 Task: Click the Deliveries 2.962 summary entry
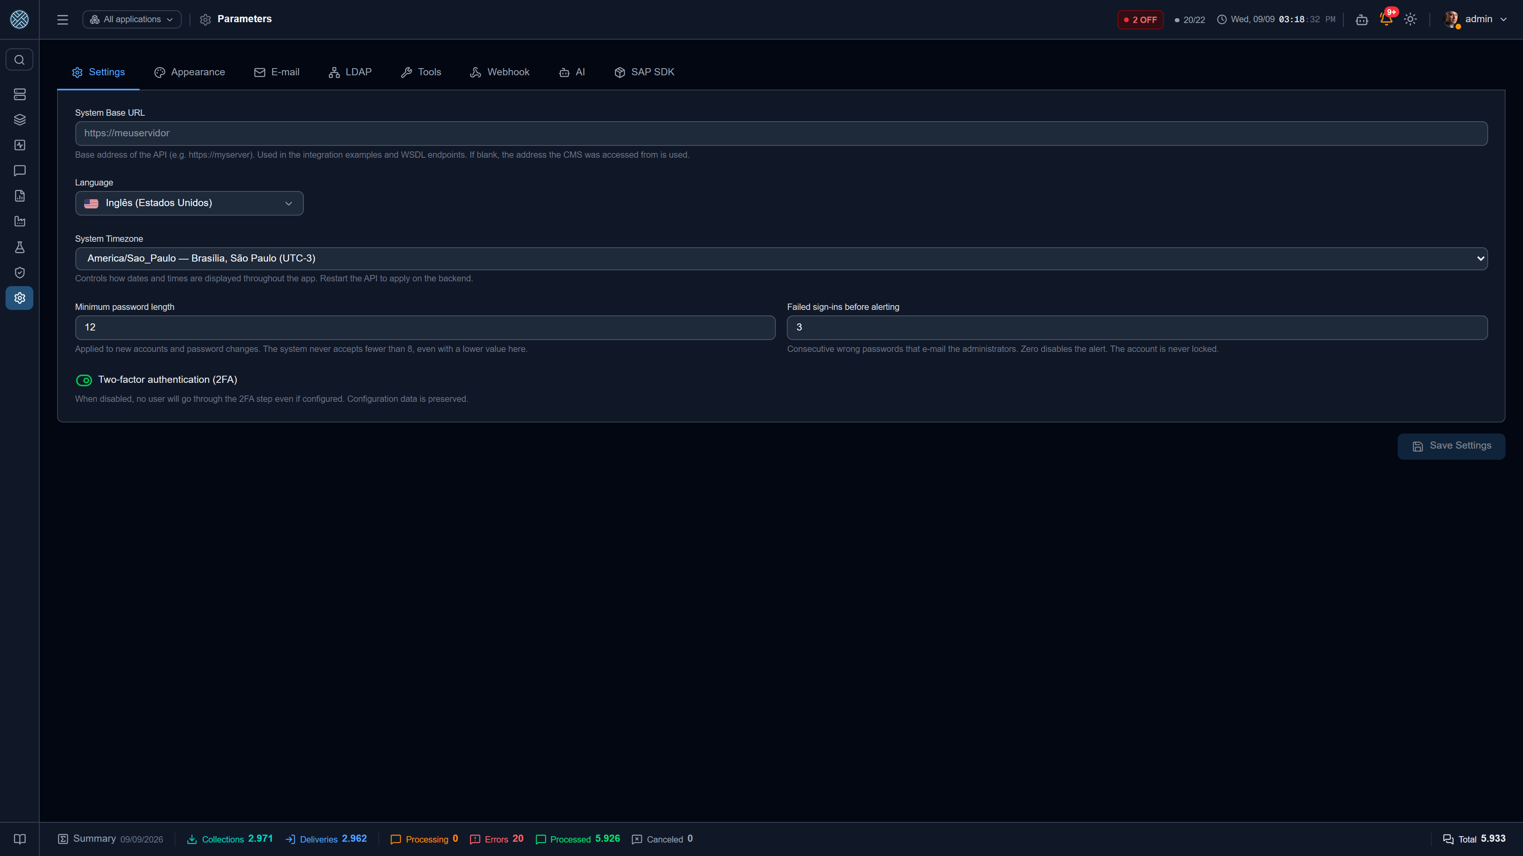[326, 839]
